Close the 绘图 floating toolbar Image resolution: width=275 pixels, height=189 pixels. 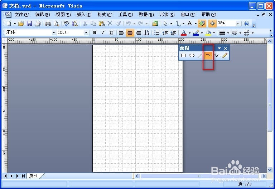pos(226,48)
